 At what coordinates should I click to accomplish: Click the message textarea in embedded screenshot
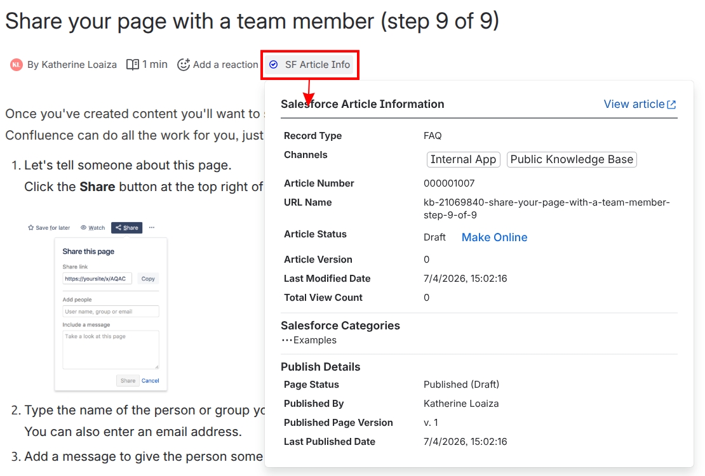111,350
